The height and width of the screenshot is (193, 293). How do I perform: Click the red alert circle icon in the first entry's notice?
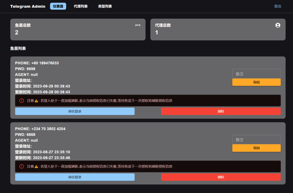point(22,100)
